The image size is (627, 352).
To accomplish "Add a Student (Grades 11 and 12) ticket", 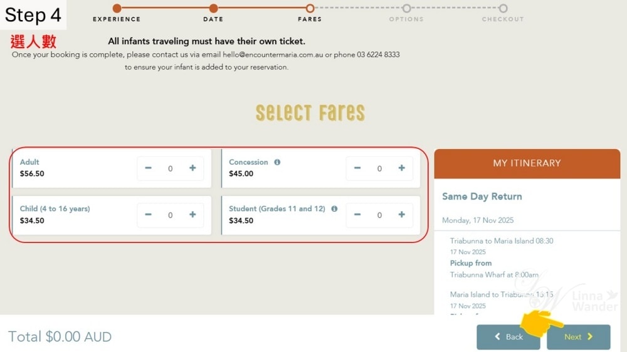I will click(x=401, y=215).
